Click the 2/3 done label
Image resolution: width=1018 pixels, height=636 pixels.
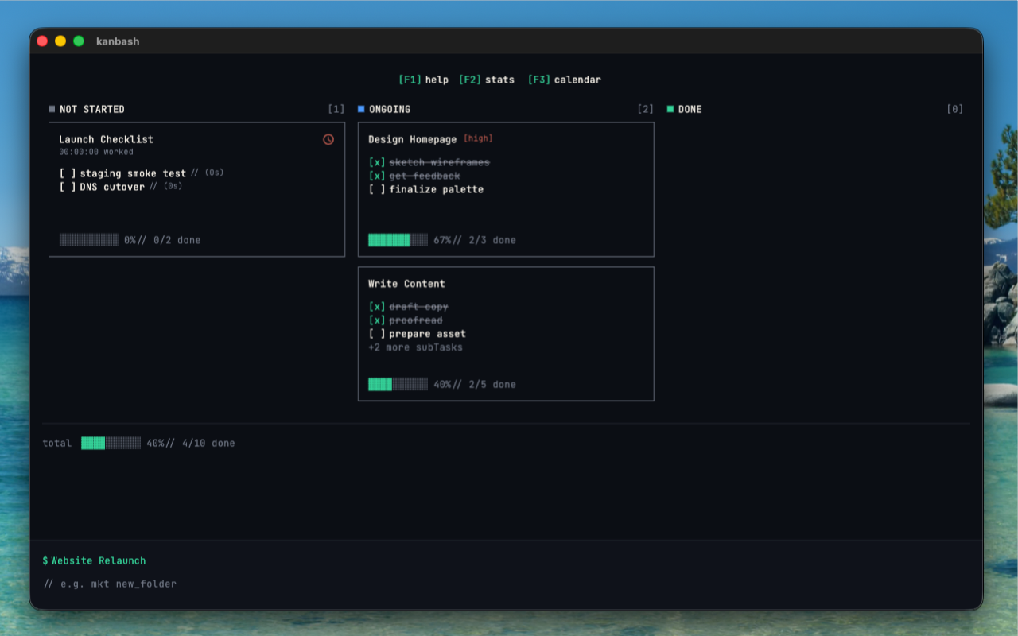pyautogui.click(x=492, y=240)
